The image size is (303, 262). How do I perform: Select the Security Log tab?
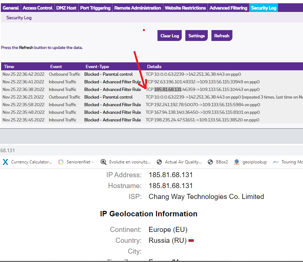[264, 8]
